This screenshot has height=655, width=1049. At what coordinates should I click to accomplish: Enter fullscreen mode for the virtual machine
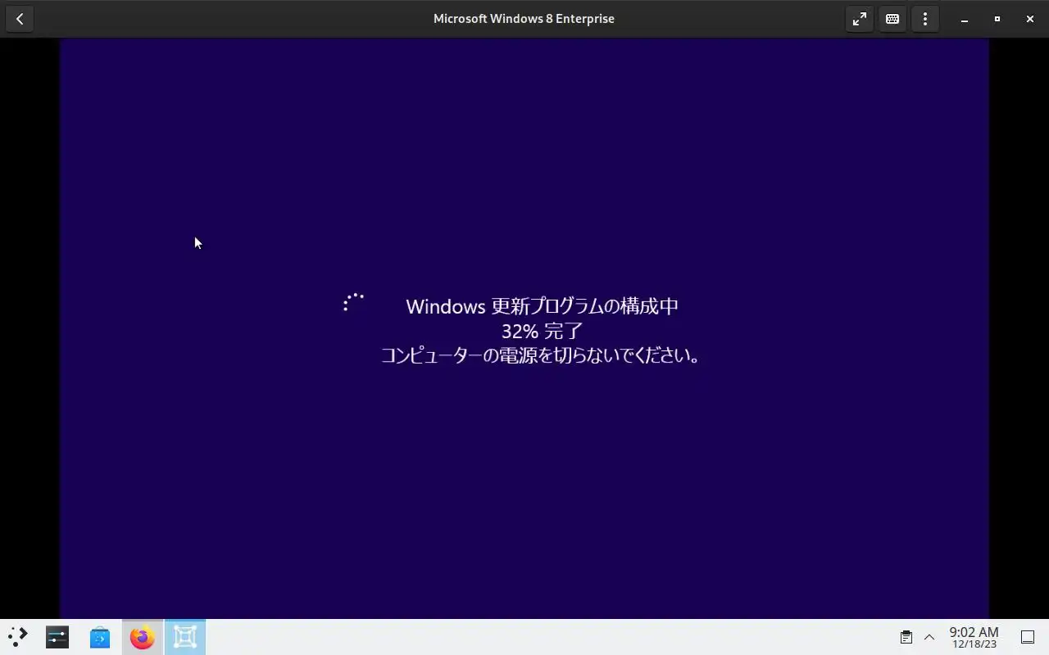[x=859, y=19]
